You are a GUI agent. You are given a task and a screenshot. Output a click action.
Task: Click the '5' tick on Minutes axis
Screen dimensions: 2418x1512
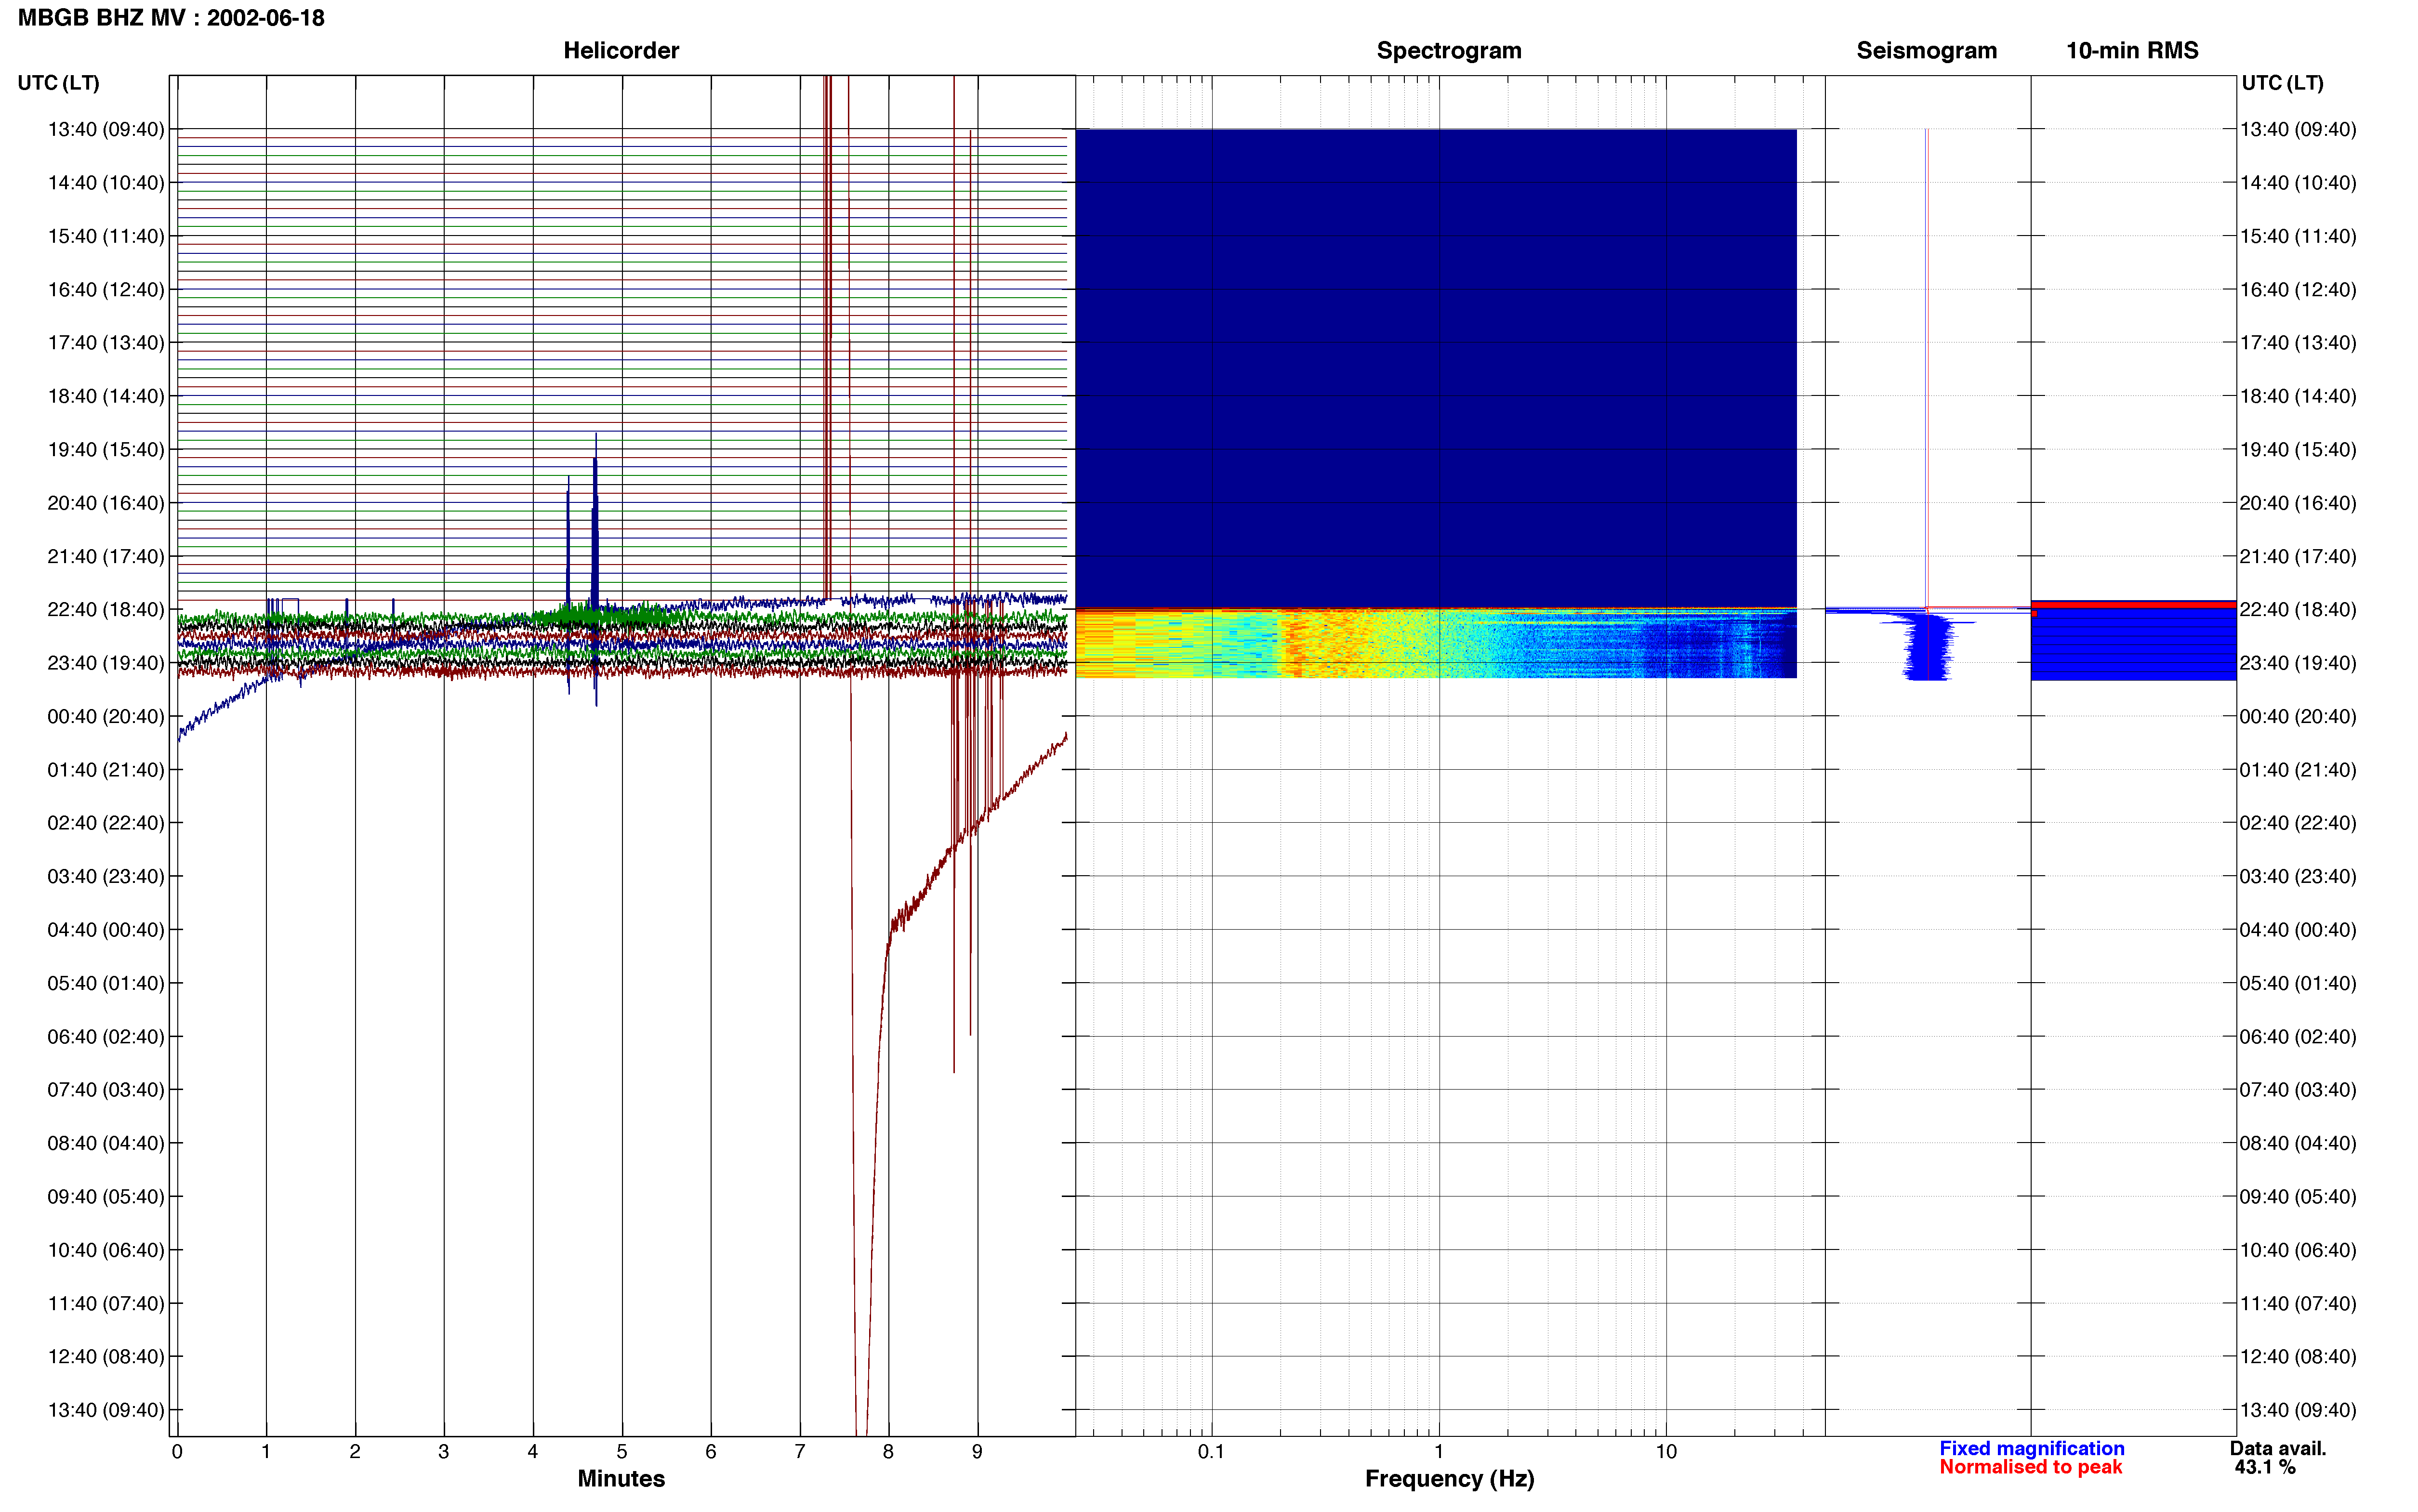click(622, 1452)
